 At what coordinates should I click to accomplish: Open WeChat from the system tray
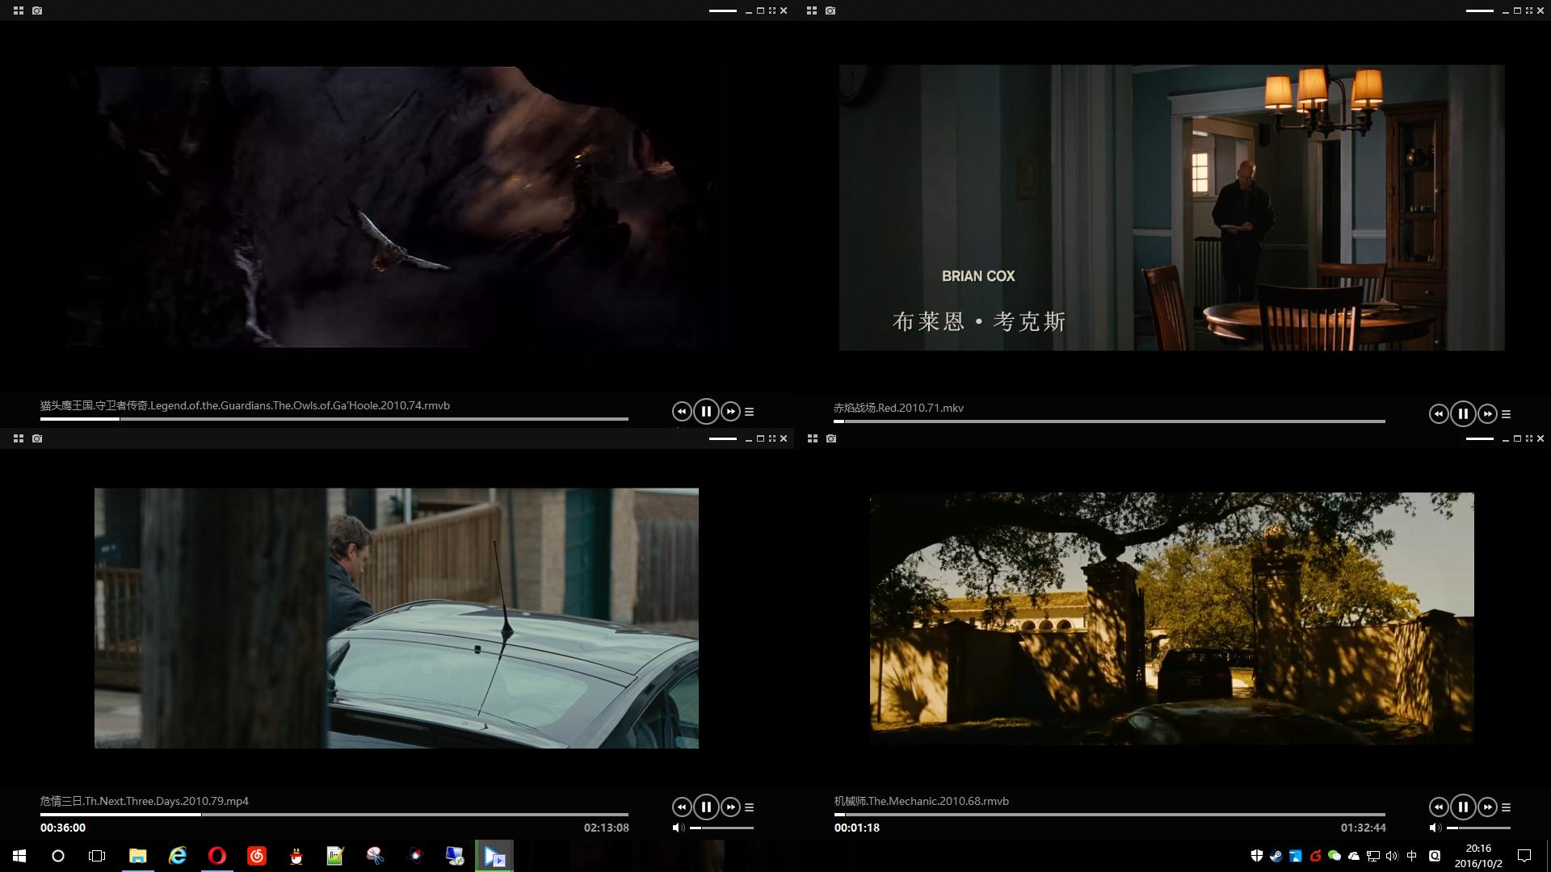point(1335,856)
